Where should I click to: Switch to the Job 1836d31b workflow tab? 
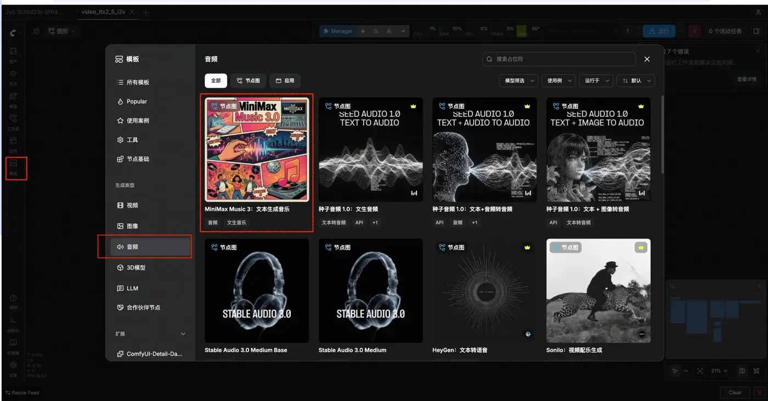tap(34, 12)
